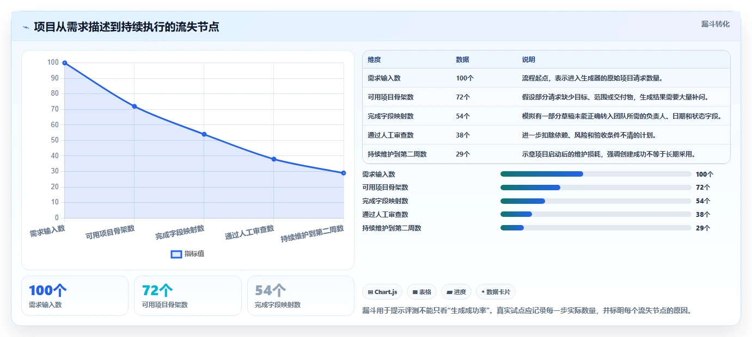The width and height of the screenshot is (752, 337).
Task: Click the 38个 value beside progress bar
Action: pyautogui.click(x=703, y=215)
